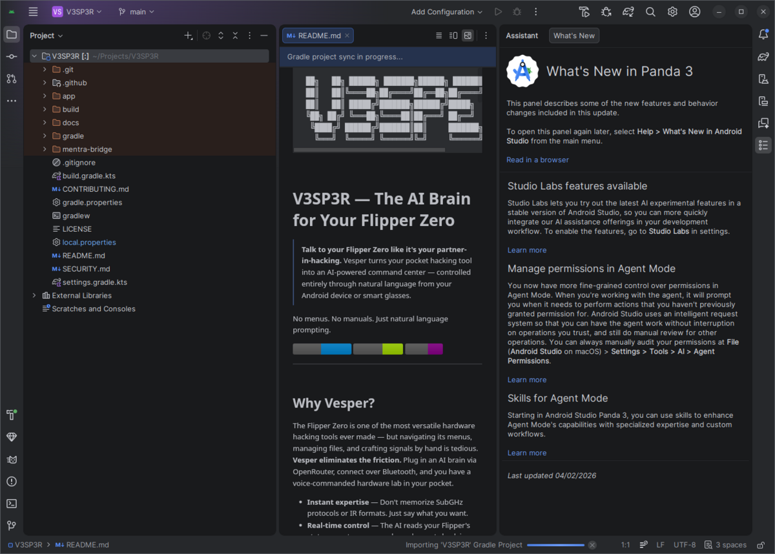Open the main branch dropdown
This screenshot has height=554, width=775.
(136, 12)
